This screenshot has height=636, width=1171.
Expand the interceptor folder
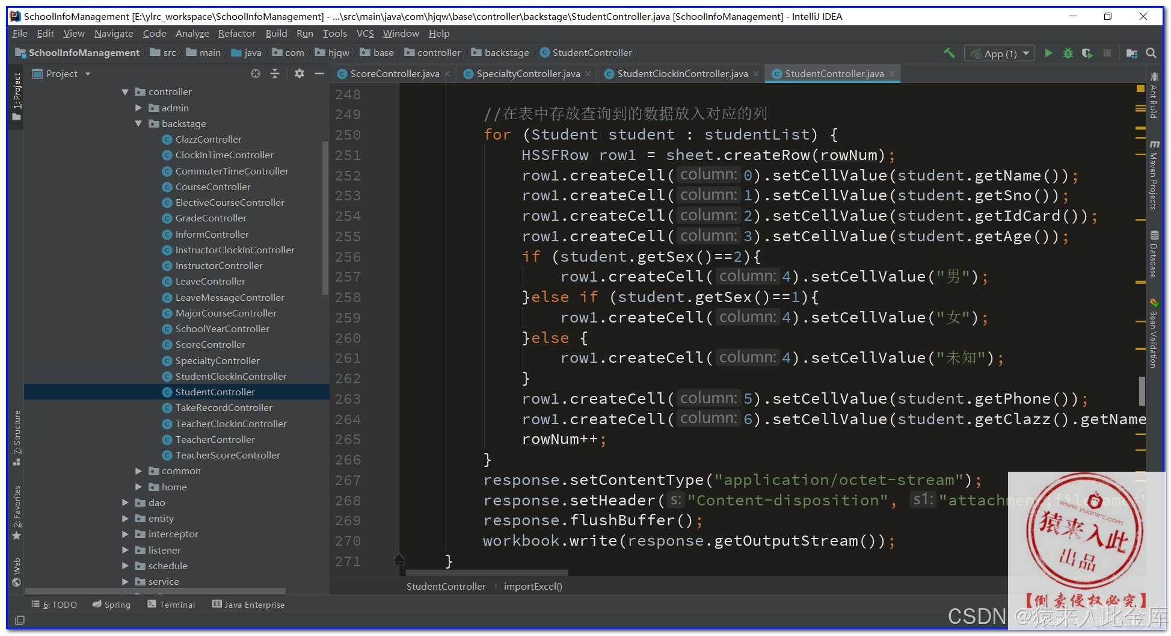[x=125, y=534]
